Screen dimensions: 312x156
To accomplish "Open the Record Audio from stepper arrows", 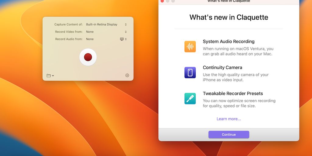I will [x=126, y=39].
